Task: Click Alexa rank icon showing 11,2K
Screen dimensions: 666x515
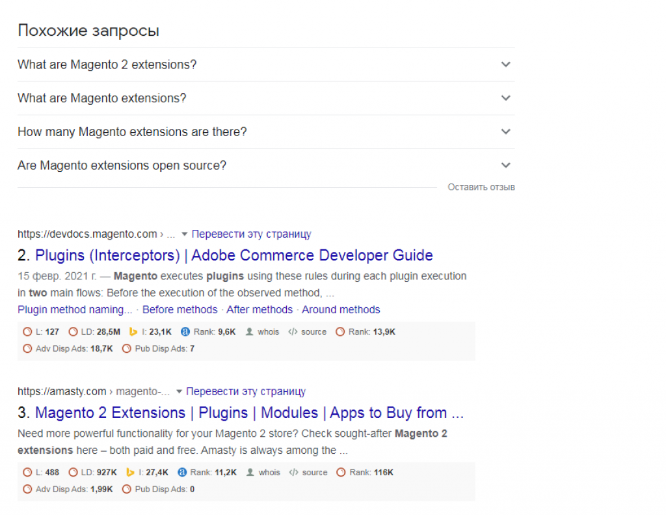Action: tap(183, 473)
